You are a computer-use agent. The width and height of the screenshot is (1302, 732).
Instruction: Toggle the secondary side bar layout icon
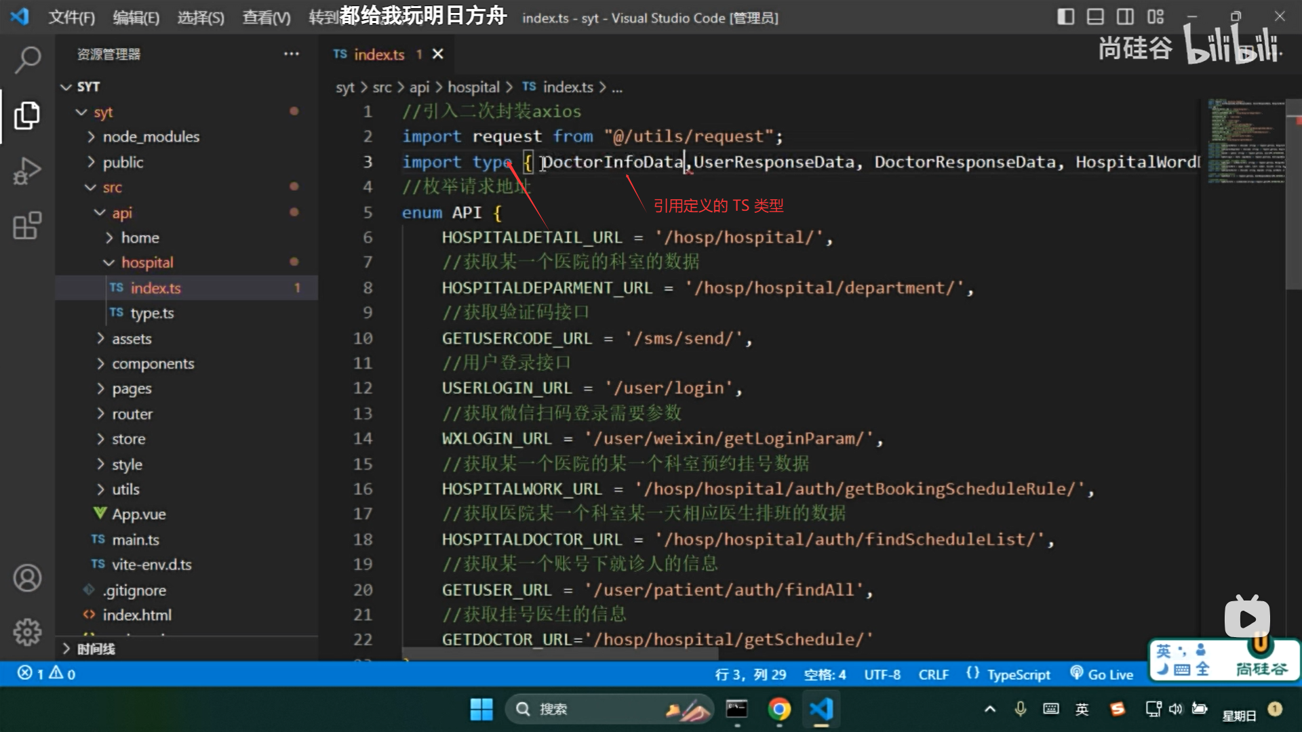point(1125,17)
